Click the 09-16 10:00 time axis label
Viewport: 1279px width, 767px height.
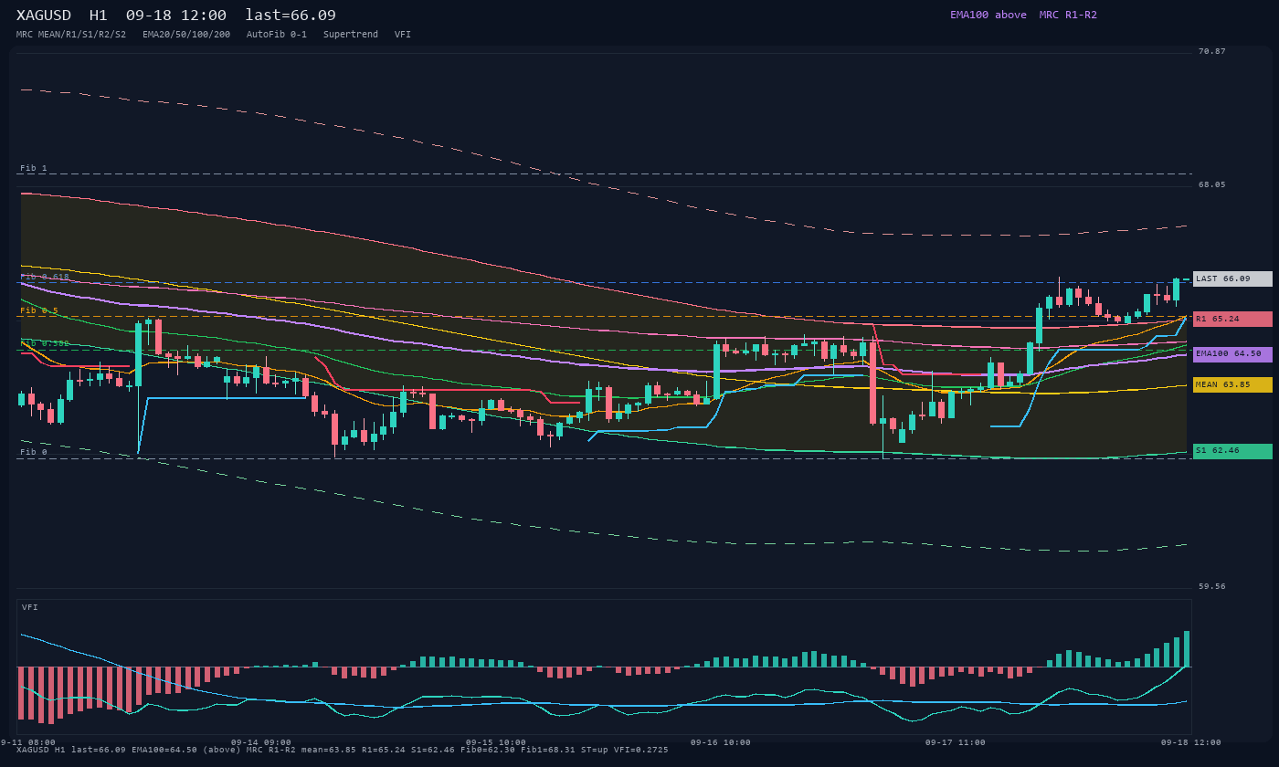click(x=720, y=742)
